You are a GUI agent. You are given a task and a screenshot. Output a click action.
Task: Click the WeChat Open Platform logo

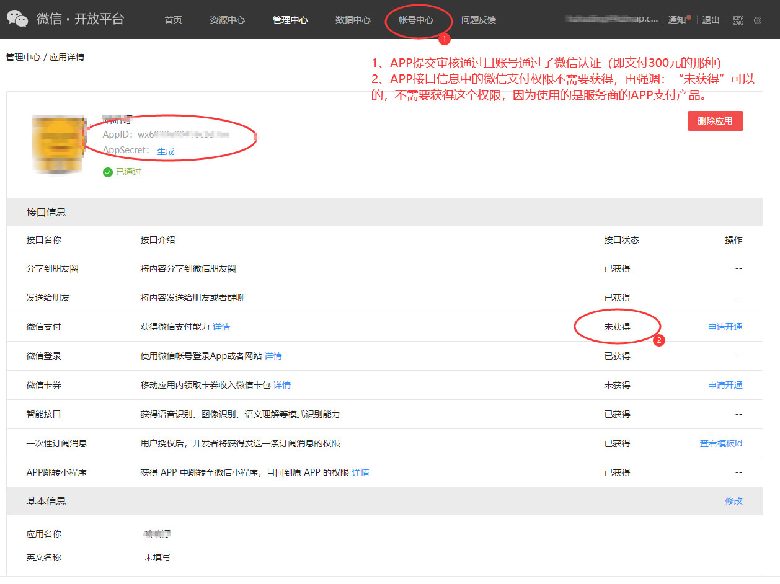point(17,20)
